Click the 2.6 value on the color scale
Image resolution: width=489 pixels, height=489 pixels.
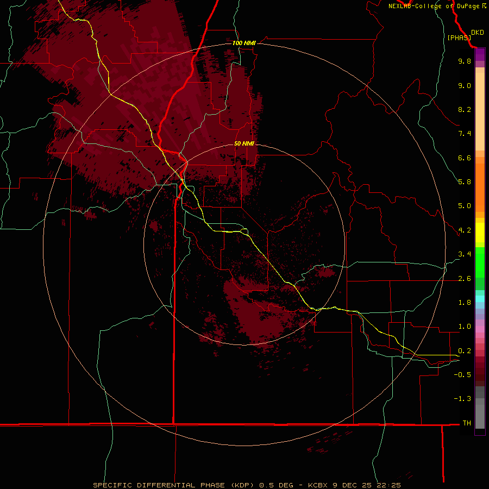465,279
